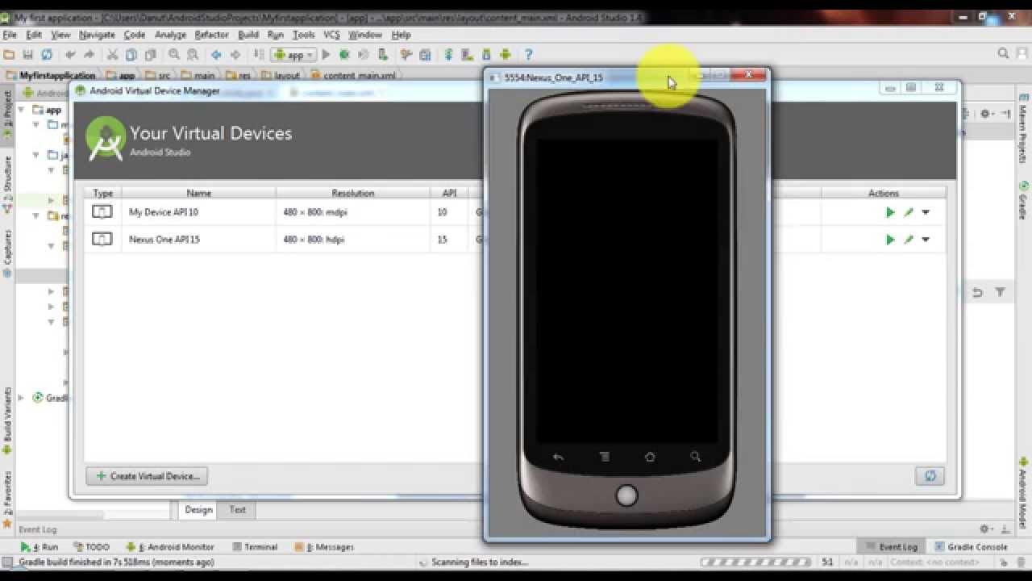Click content_main.xml in the navigation bar
Screen dimensions: 1032x581
(x=353, y=76)
